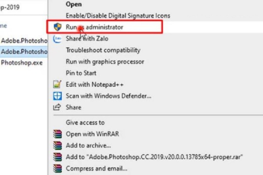Screen dimensions: 263x175
Task: Click the Notepad++ icon in the menu
Action: point(57,84)
